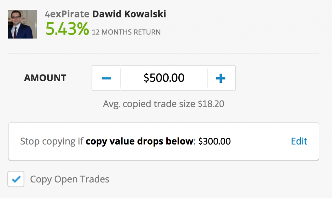Click the green 5.43% return figure
This screenshot has height=198, width=332.
(67, 29)
